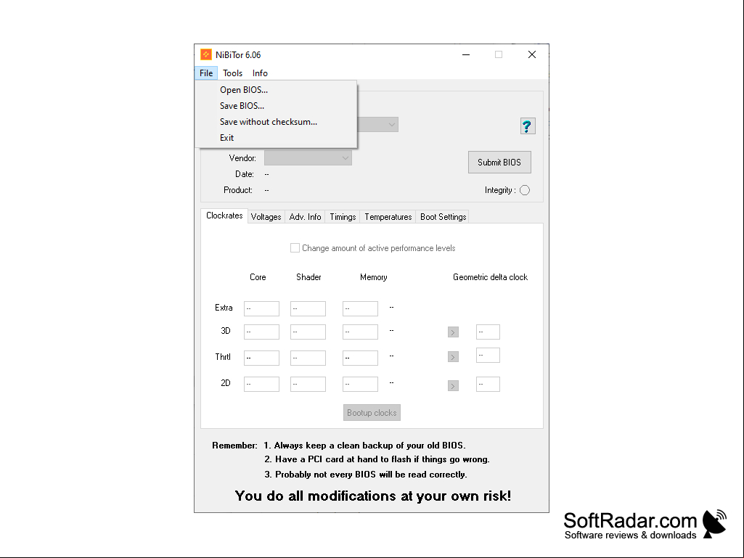
Task: Switch to the Boot Settings tab
Action: point(443,217)
